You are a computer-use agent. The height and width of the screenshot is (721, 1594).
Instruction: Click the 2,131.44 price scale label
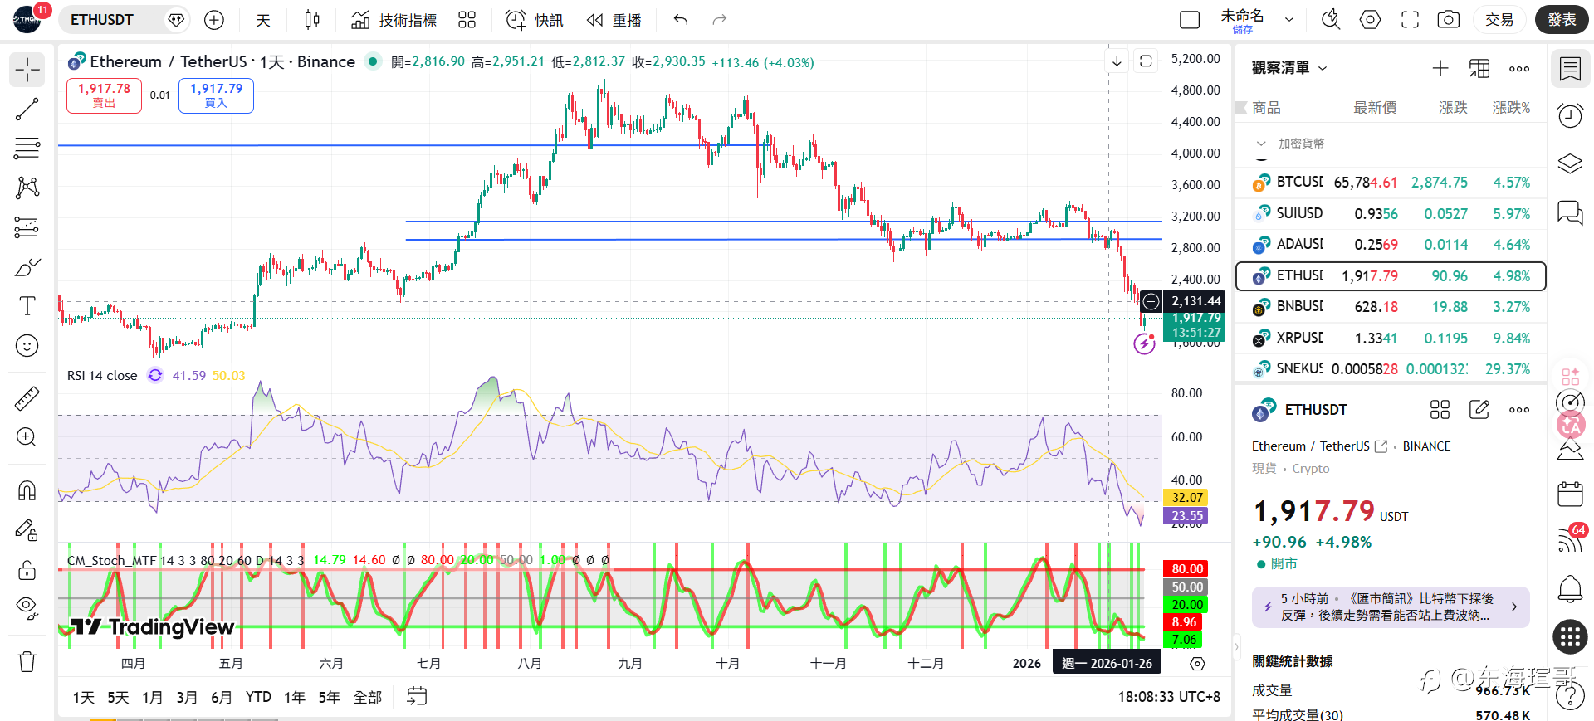(x=1195, y=301)
